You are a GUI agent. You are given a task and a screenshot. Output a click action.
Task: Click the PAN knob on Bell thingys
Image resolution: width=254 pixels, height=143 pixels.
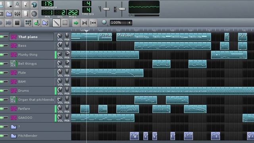pos(67,63)
